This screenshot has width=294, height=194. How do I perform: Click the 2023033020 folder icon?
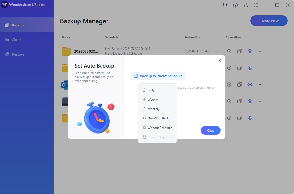(x=66, y=51)
